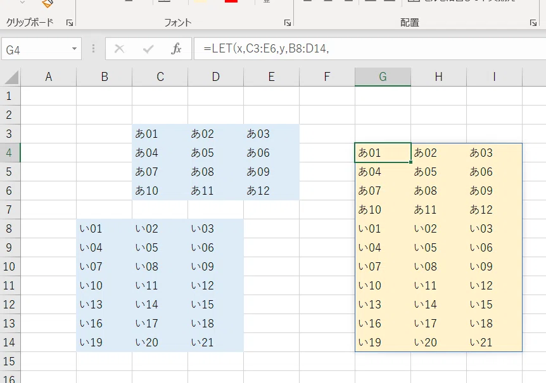Click into the formula bar with LET formula

point(370,49)
